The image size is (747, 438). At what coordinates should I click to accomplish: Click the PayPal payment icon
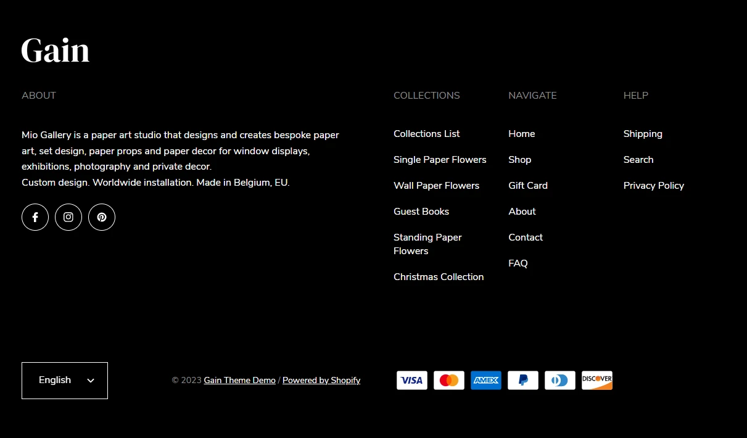(523, 381)
